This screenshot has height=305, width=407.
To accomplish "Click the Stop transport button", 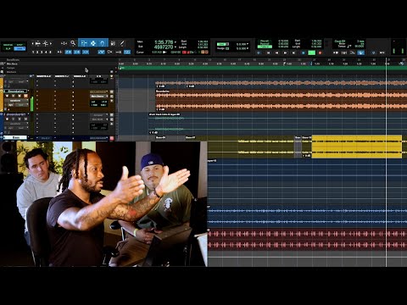I will tap(303, 53).
